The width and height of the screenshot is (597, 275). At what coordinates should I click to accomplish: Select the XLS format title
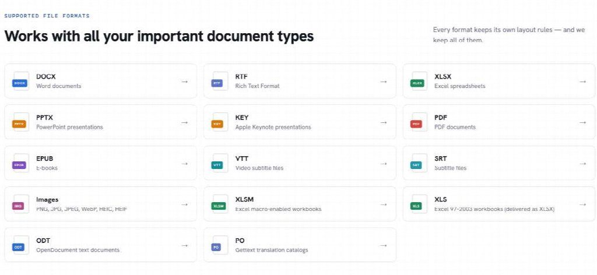coord(441,200)
